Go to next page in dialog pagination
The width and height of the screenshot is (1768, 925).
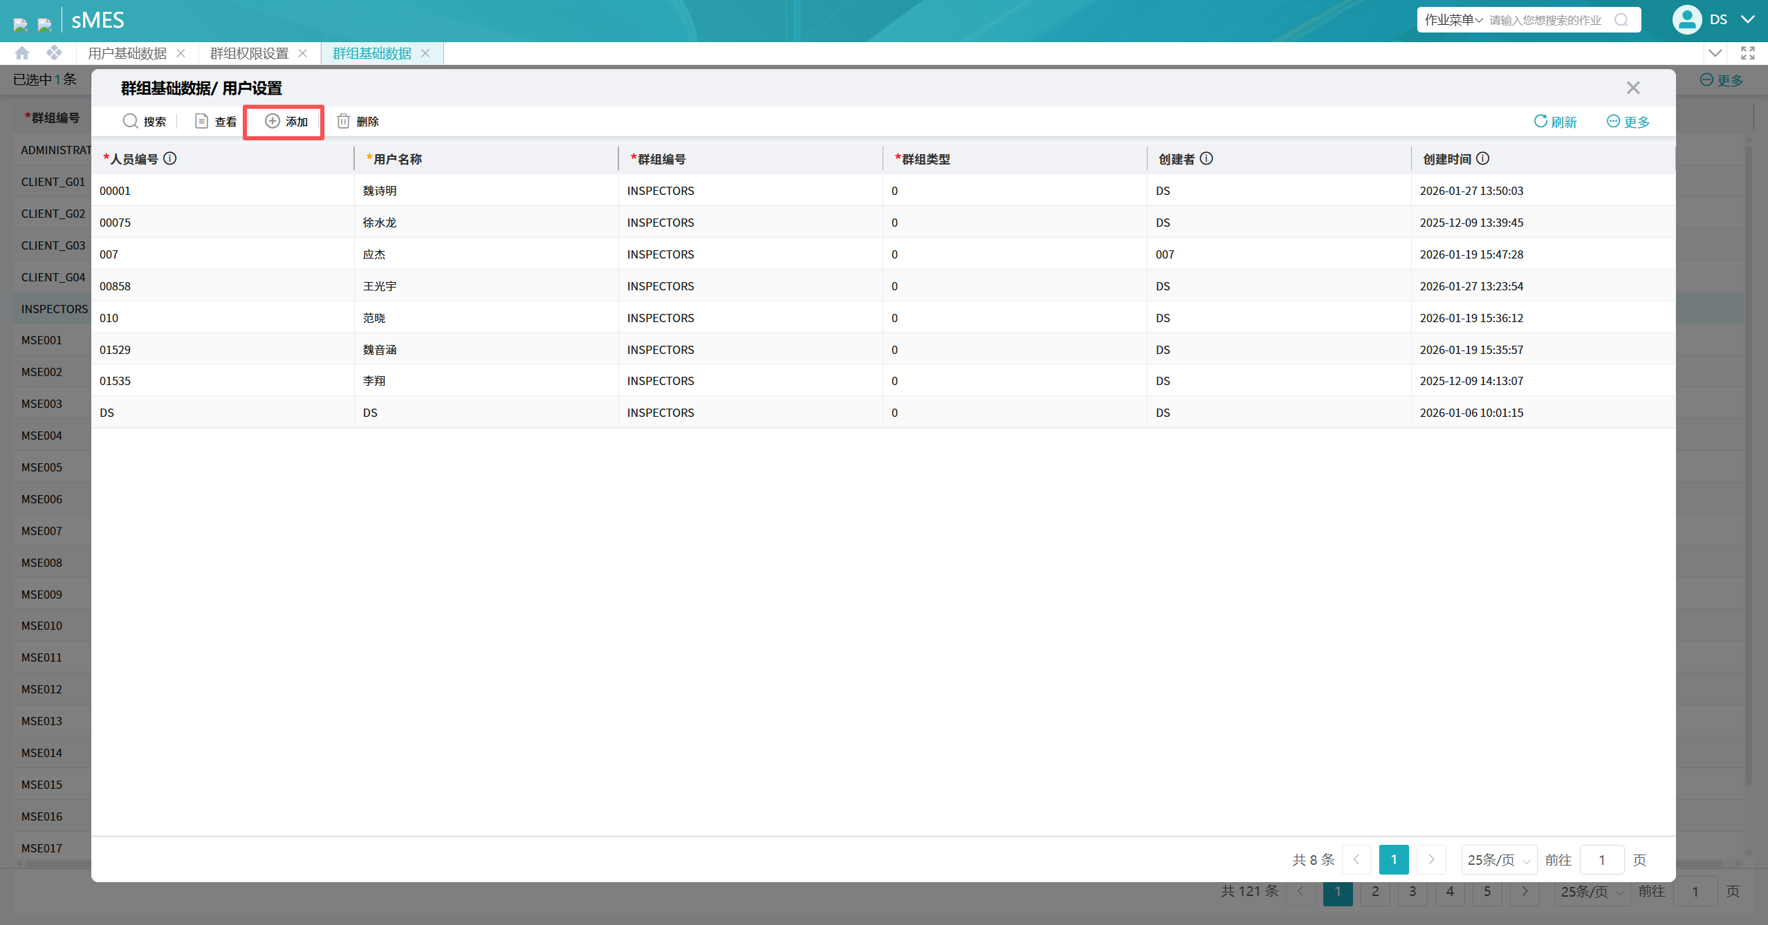[x=1431, y=859]
